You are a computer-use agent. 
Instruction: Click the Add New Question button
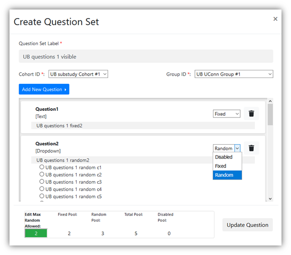click(44, 89)
